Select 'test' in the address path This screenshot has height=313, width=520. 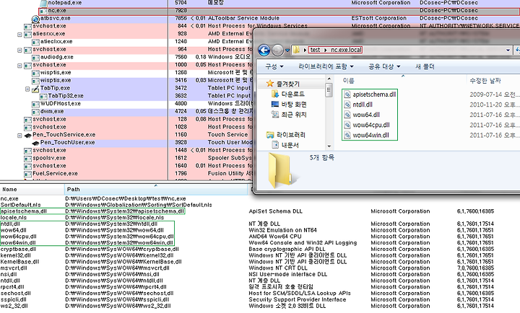[315, 50]
